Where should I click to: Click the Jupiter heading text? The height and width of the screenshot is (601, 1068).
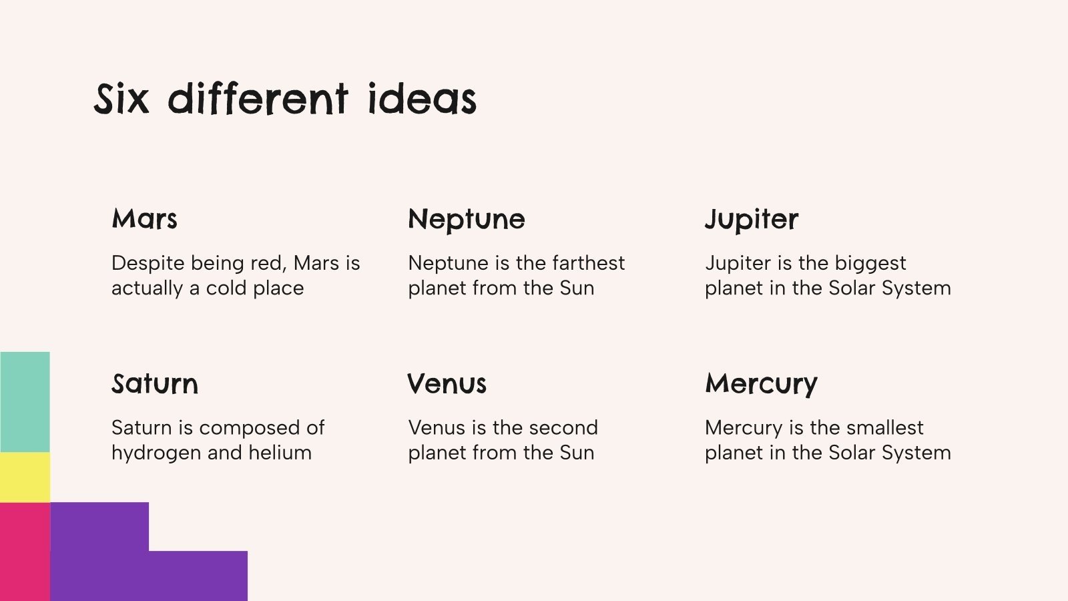coord(752,219)
